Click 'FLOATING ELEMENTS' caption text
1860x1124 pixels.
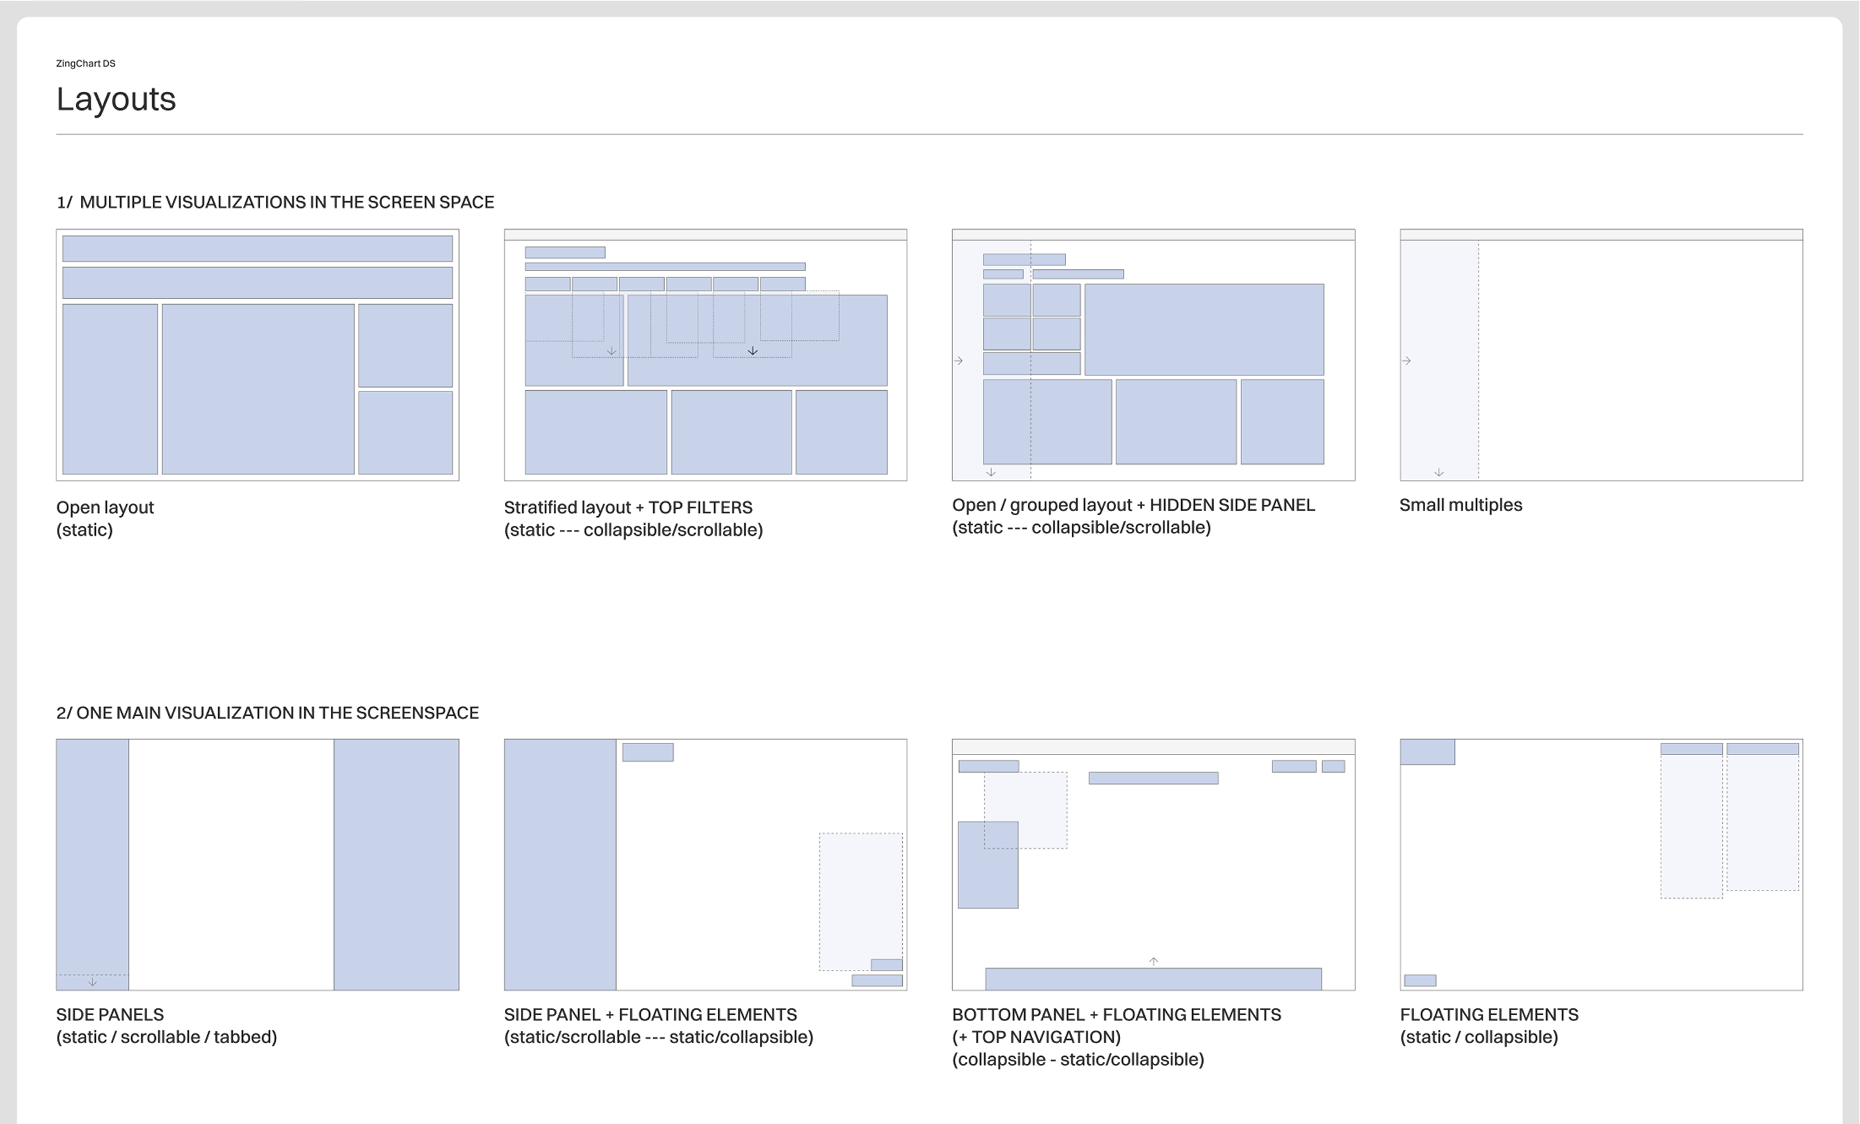click(1489, 1015)
